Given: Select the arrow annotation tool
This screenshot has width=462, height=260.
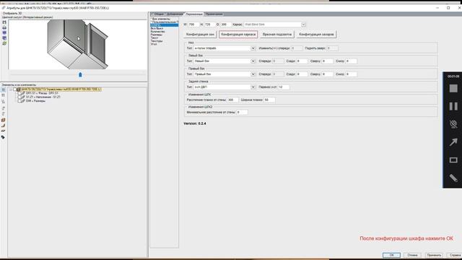Looking at the screenshot, I should [x=453, y=142].
